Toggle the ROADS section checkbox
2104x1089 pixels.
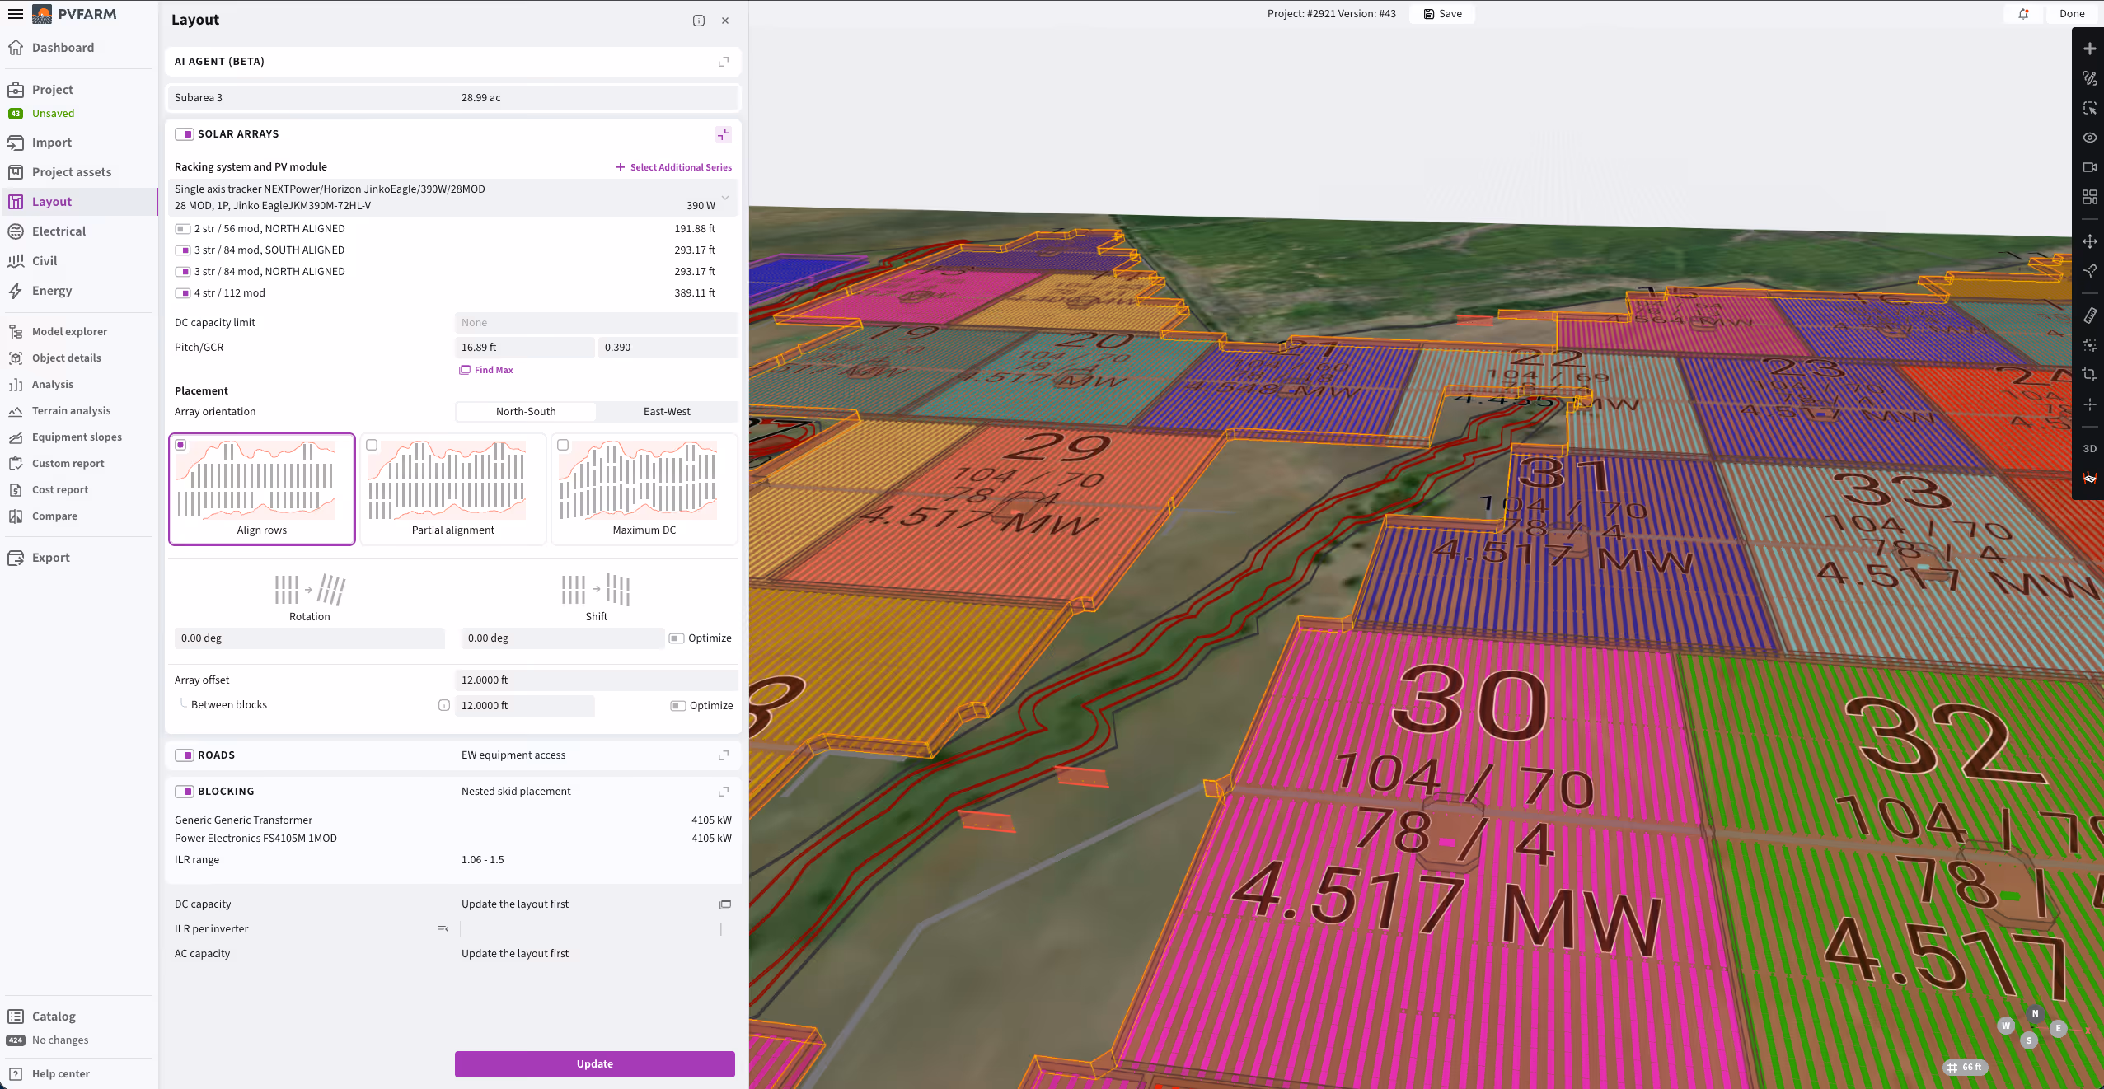coord(185,755)
